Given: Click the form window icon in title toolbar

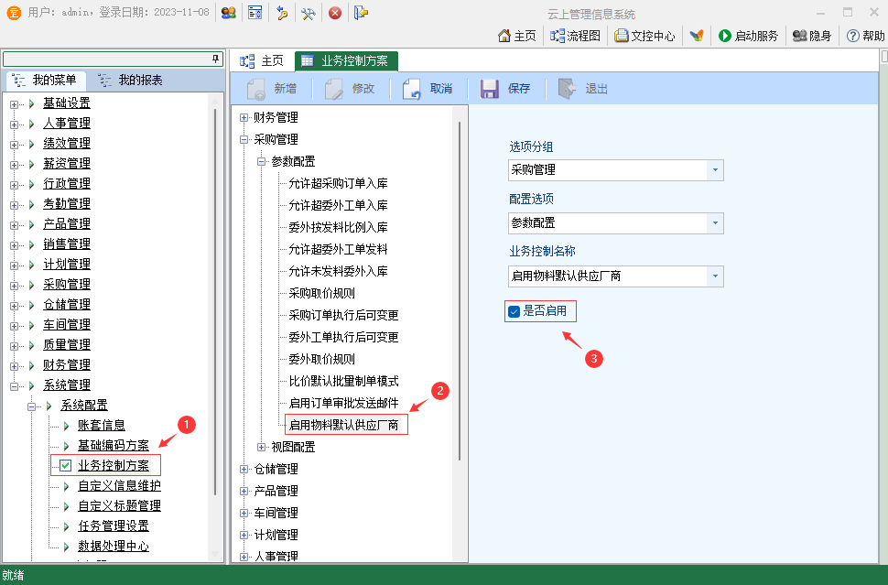Looking at the screenshot, I should 255,13.
